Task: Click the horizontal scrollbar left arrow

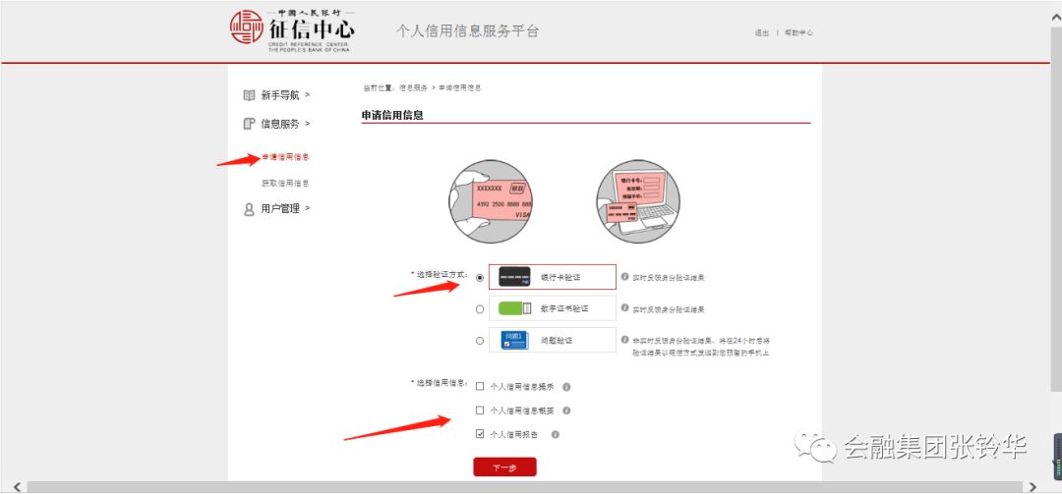Action: 17,487
